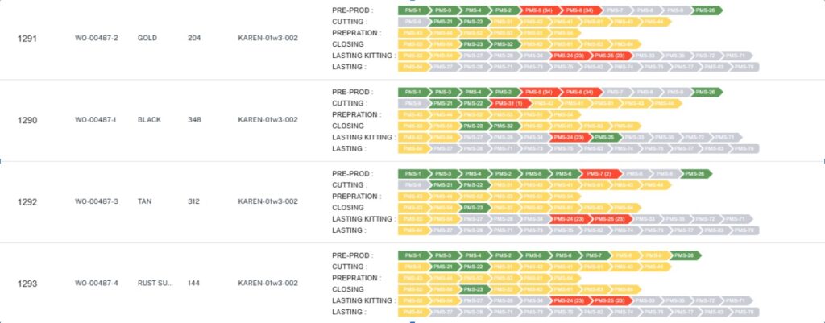This screenshot has height=323, width=825.
Task: Select green PMS-26 Pre-Prod step in order 1293
Action: click(x=684, y=255)
